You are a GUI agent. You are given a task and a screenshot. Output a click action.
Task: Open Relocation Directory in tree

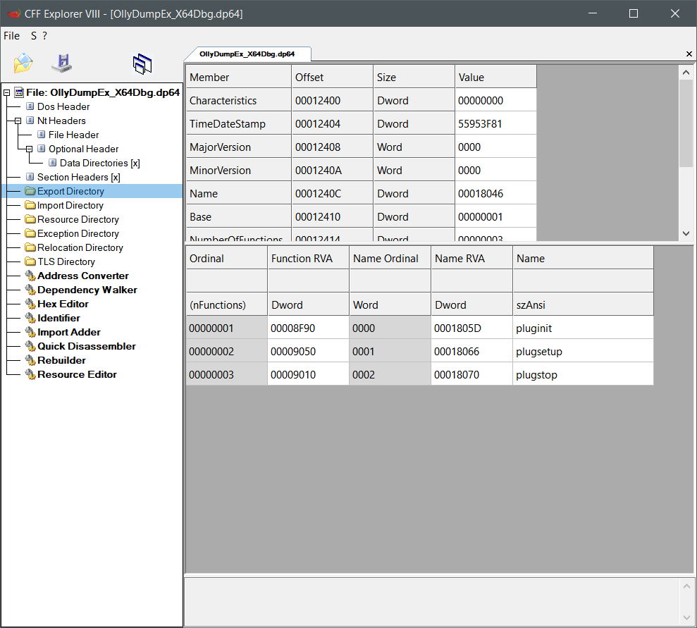coord(80,247)
